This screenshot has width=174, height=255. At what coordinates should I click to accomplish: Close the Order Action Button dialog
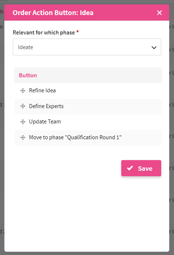coord(159,13)
